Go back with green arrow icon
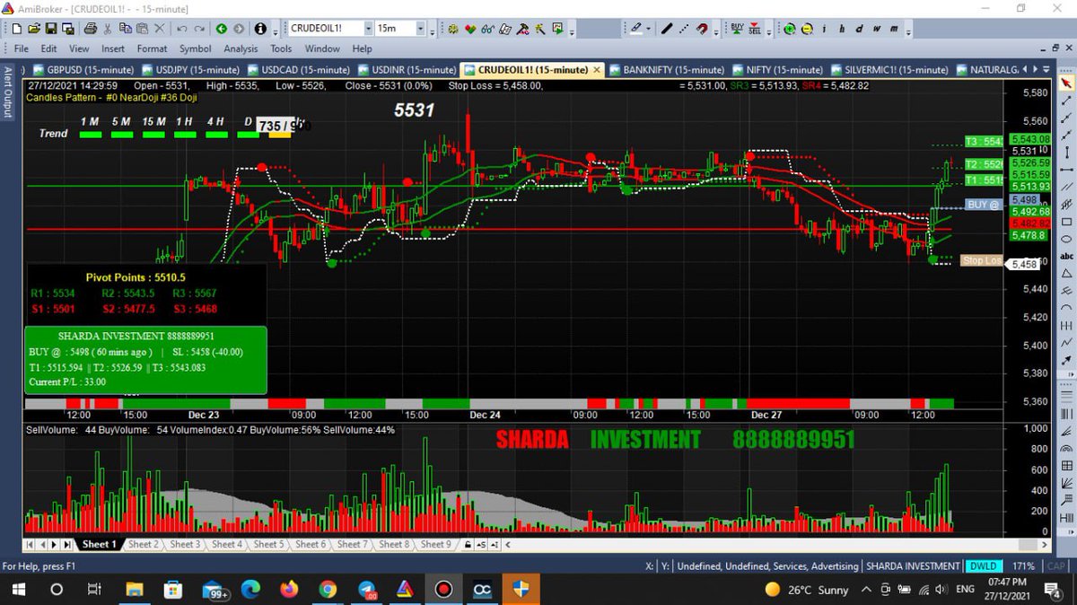 coord(221,29)
